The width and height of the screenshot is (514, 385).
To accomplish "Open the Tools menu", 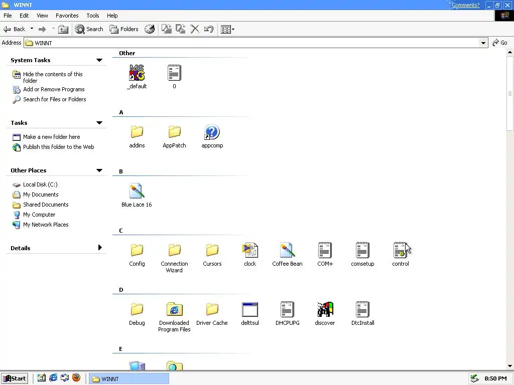I will tap(93, 16).
